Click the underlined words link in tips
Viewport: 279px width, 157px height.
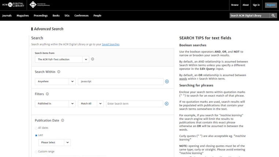(183, 79)
